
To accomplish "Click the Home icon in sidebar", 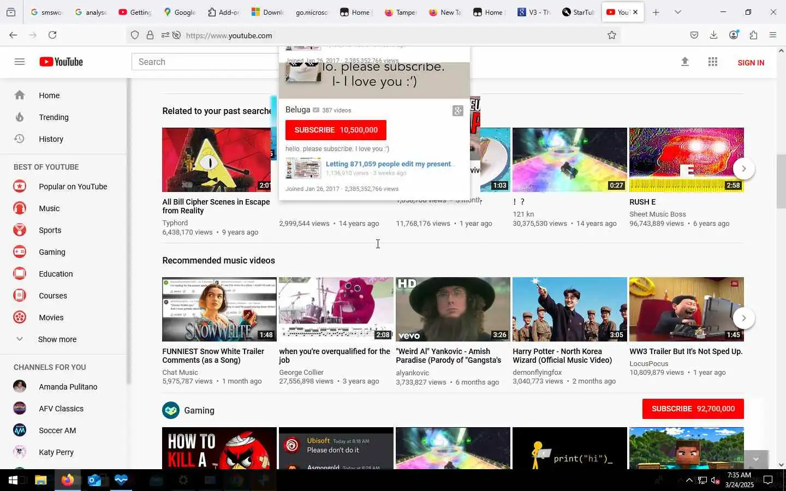I will [20, 95].
